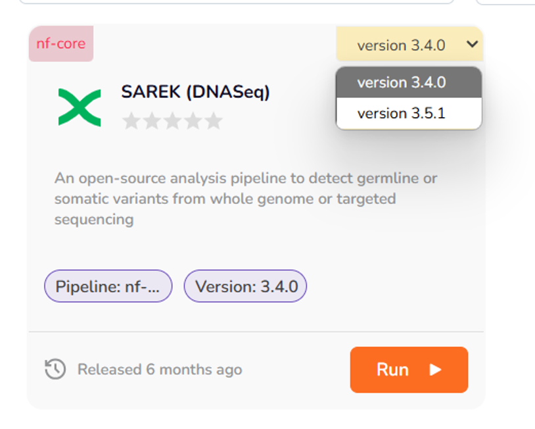535x429 pixels.
Task: Rate the pipeline with the second star
Action: coord(152,121)
